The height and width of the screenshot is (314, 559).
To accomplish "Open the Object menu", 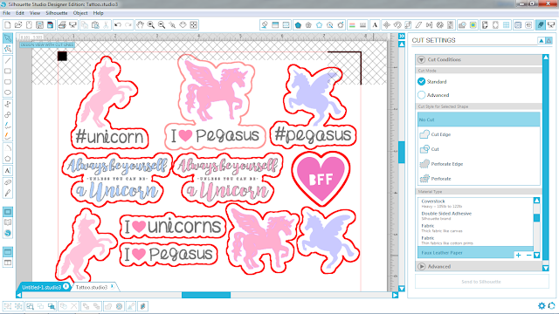I will pos(80,13).
